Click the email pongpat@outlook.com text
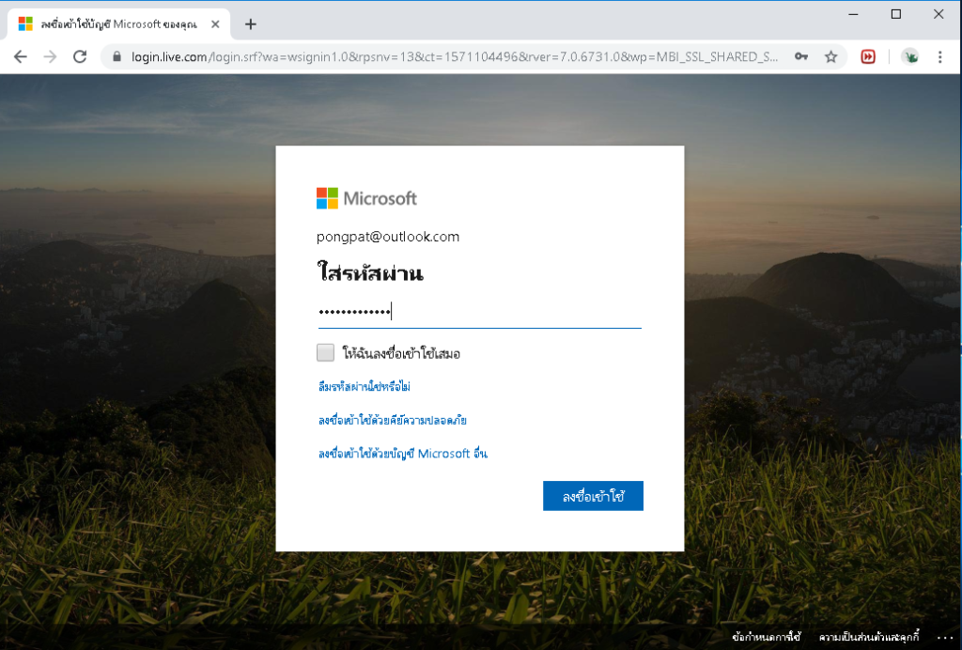Viewport: 962px width, 650px height. [388, 237]
